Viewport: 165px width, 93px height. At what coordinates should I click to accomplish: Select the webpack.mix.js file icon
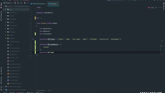point(8,83)
